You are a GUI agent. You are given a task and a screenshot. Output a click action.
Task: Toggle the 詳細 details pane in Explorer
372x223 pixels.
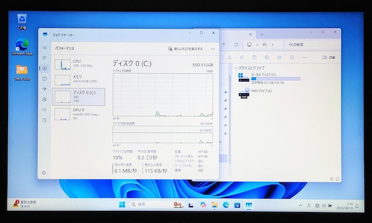(x=329, y=57)
